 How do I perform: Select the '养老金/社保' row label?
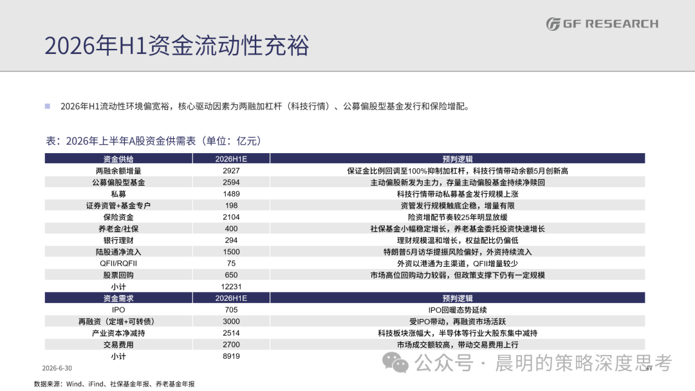pyautogui.click(x=118, y=228)
